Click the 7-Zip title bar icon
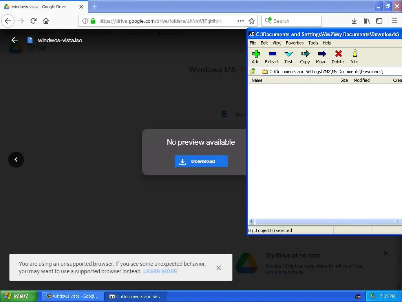Viewport: 402px width, 302px height. pos(252,34)
